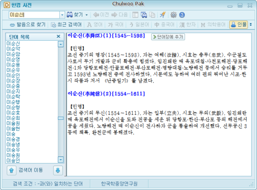Select 이순중 in the word list
Screen dimensions: 257x190
click(13, 86)
